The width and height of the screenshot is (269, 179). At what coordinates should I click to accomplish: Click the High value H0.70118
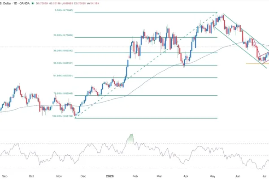click(55, 3)
